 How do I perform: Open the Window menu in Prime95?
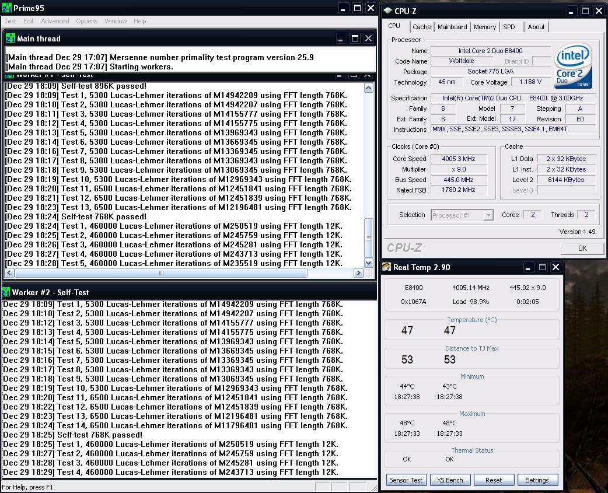click(x=116, y=21)
